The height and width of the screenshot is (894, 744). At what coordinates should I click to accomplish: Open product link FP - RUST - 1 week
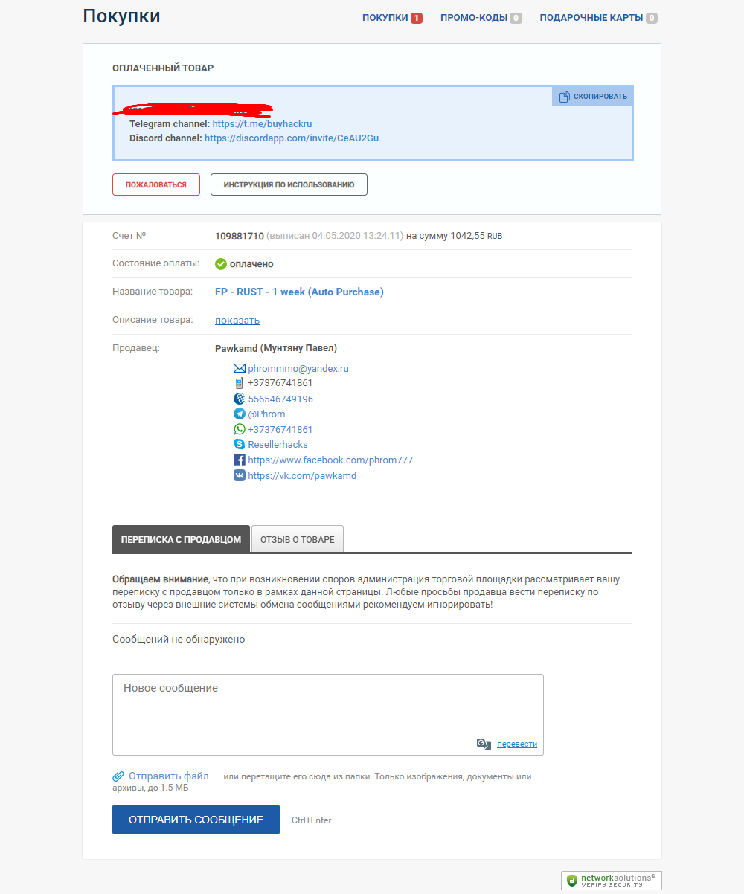coord(299,292)
